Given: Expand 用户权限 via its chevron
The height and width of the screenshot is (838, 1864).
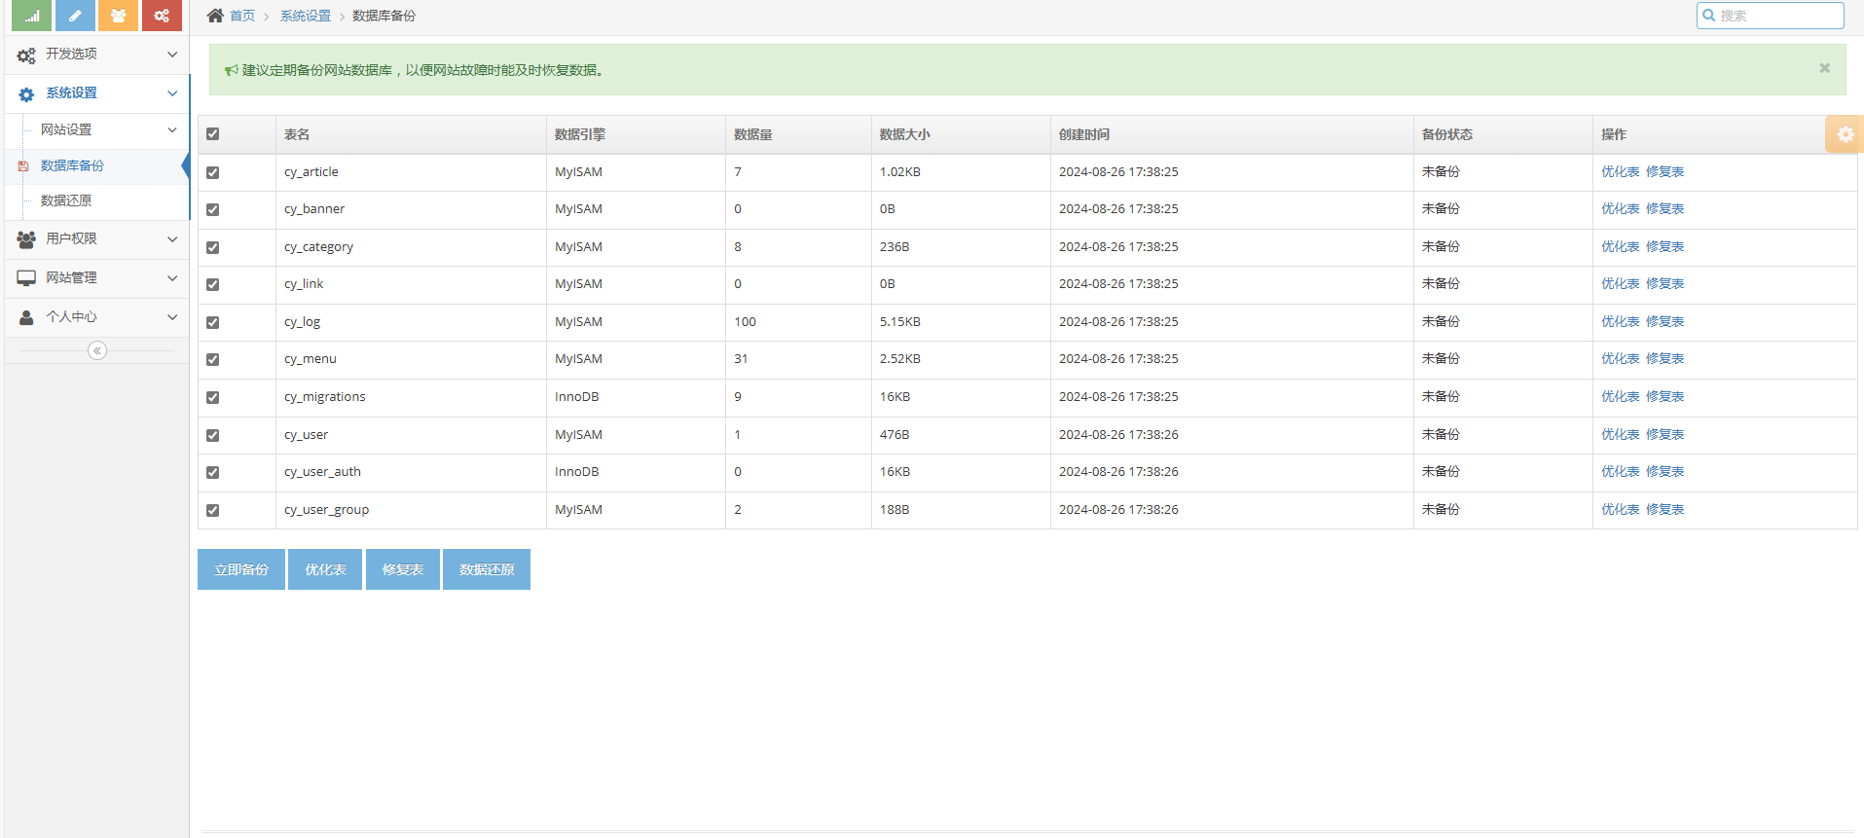Looking at the screenshot, I should pyautogui.click(x=172, y=238).
